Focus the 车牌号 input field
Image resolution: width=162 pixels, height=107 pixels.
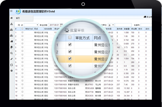146,25
